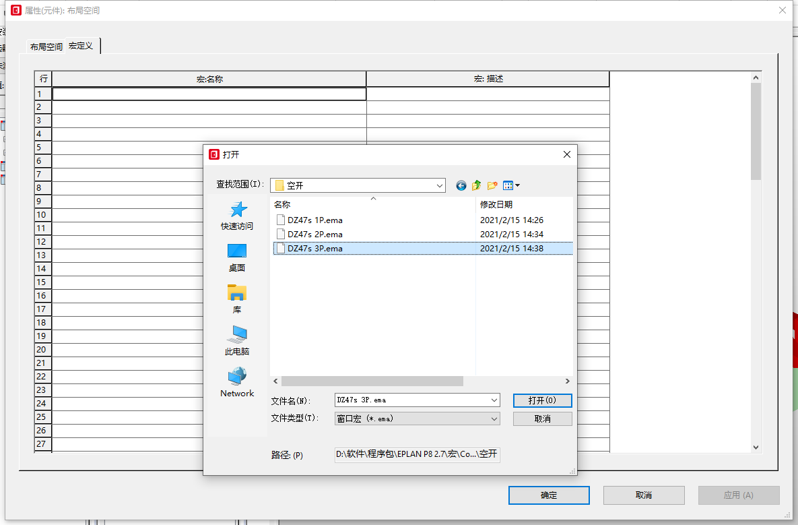Screen dimensions: 798x525
Task: Open the 文件类型 dropdown list
Action: click(x=495, y=419)
